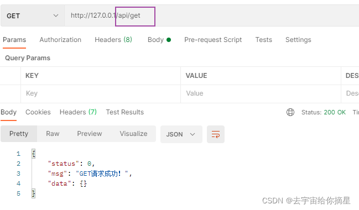Viewport: 359px width, 210px height.
Task: Open the Tests tab
Action: coord(263,40)
